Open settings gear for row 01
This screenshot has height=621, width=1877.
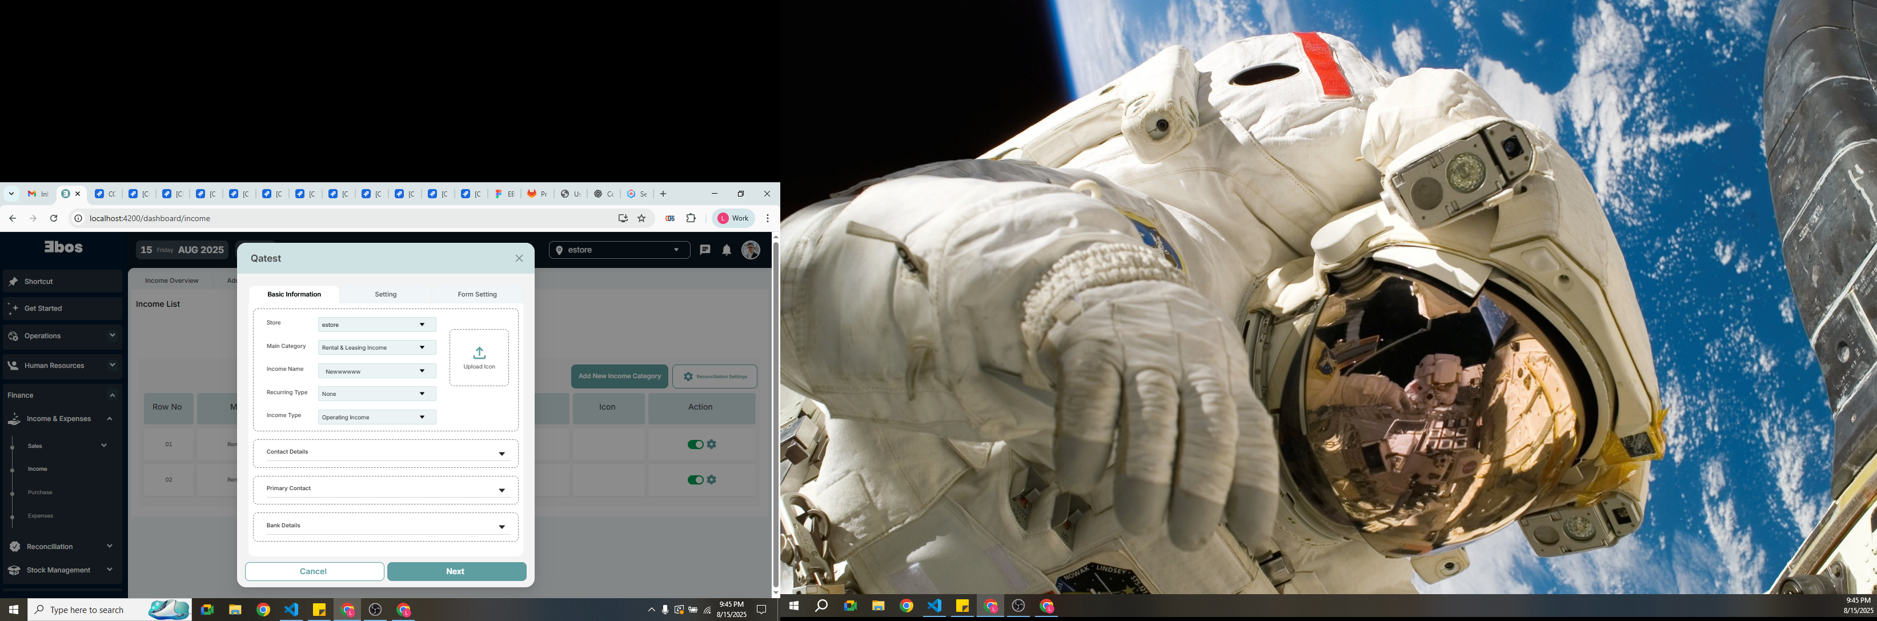(712, 444)
